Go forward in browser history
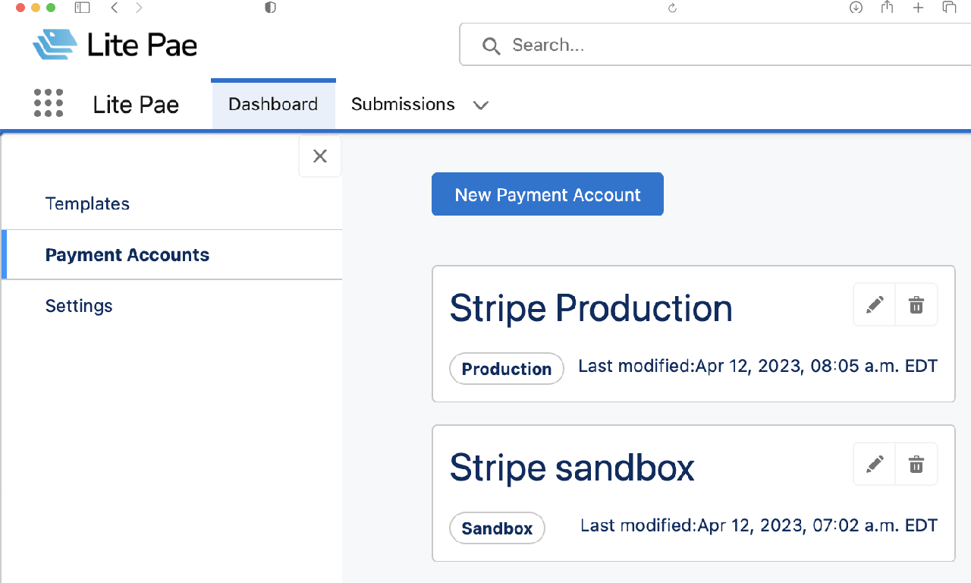Image resolution: width=971 pixels, height=583 pixels. coord(138,8)
